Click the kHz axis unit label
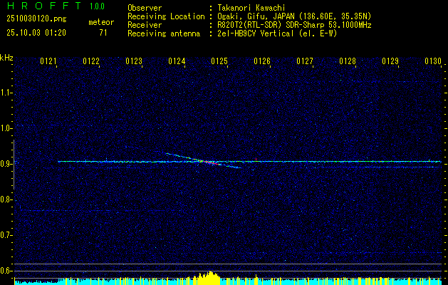 (x=6, y=57)
